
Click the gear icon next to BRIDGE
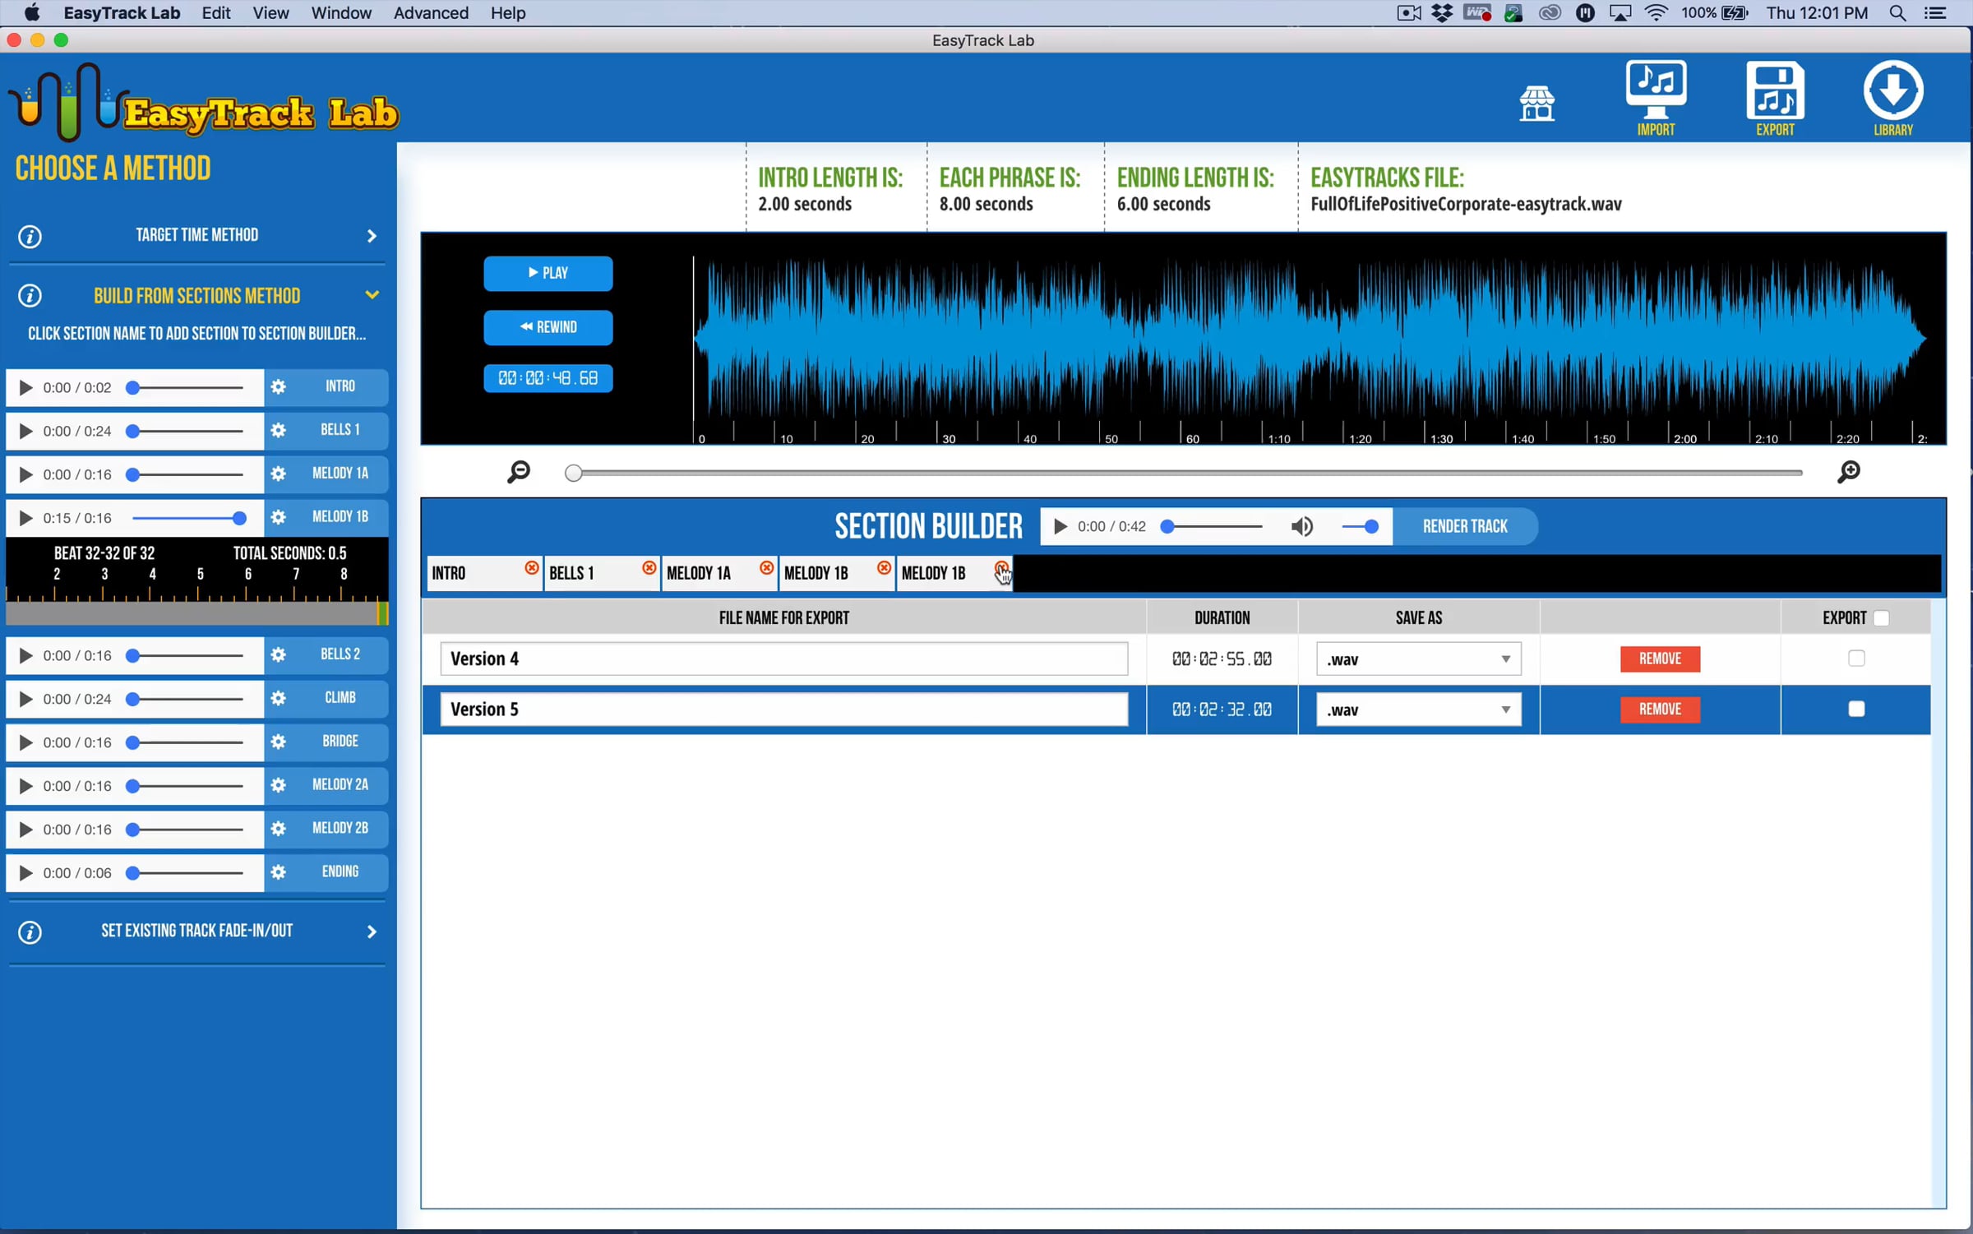click(x=279, y=742)
